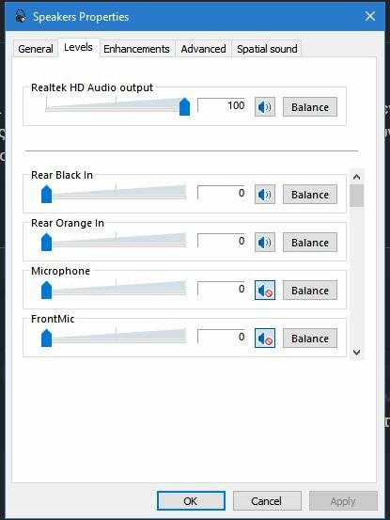Mute the Realtek HD Audio output speaker
The image size is (390, 520).
tap(265, 107)
